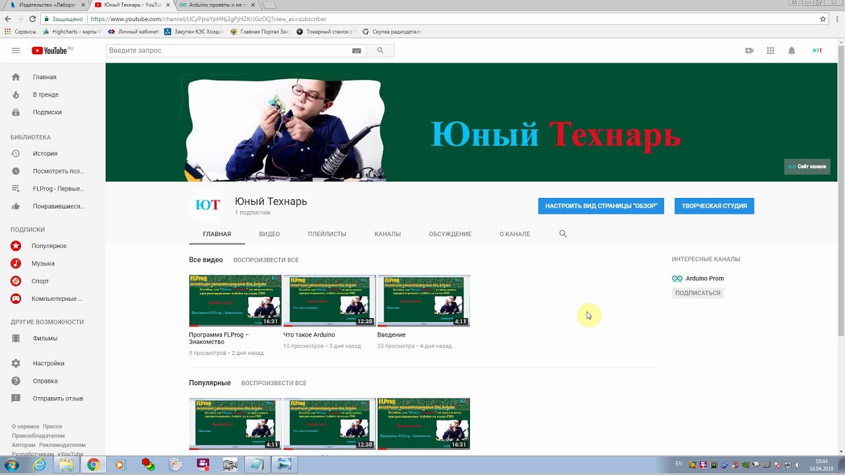Click the Музыка channel icon
This screenshot has width=845, height=475.
[16, 263]
